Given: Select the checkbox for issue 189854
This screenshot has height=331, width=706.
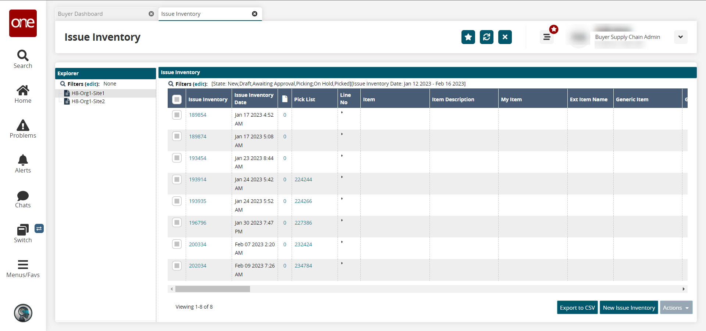Looking at the screenshot, I should [177, 115].
